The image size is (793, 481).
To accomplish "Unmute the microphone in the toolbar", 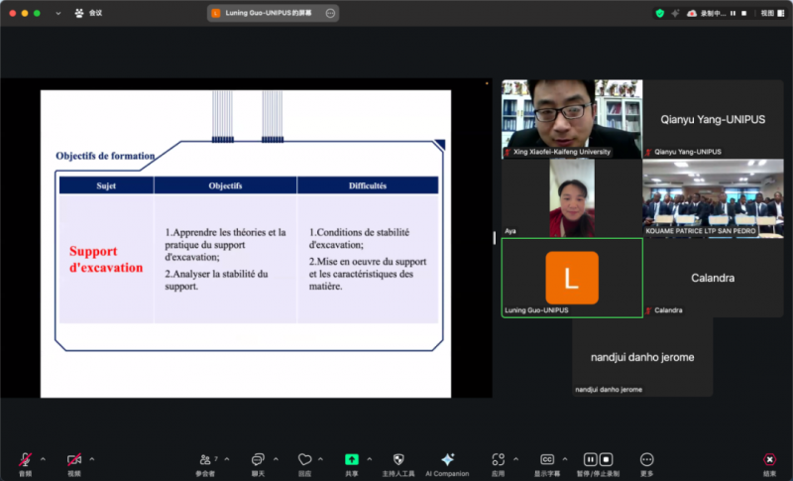I will click(x=25, y=460).
